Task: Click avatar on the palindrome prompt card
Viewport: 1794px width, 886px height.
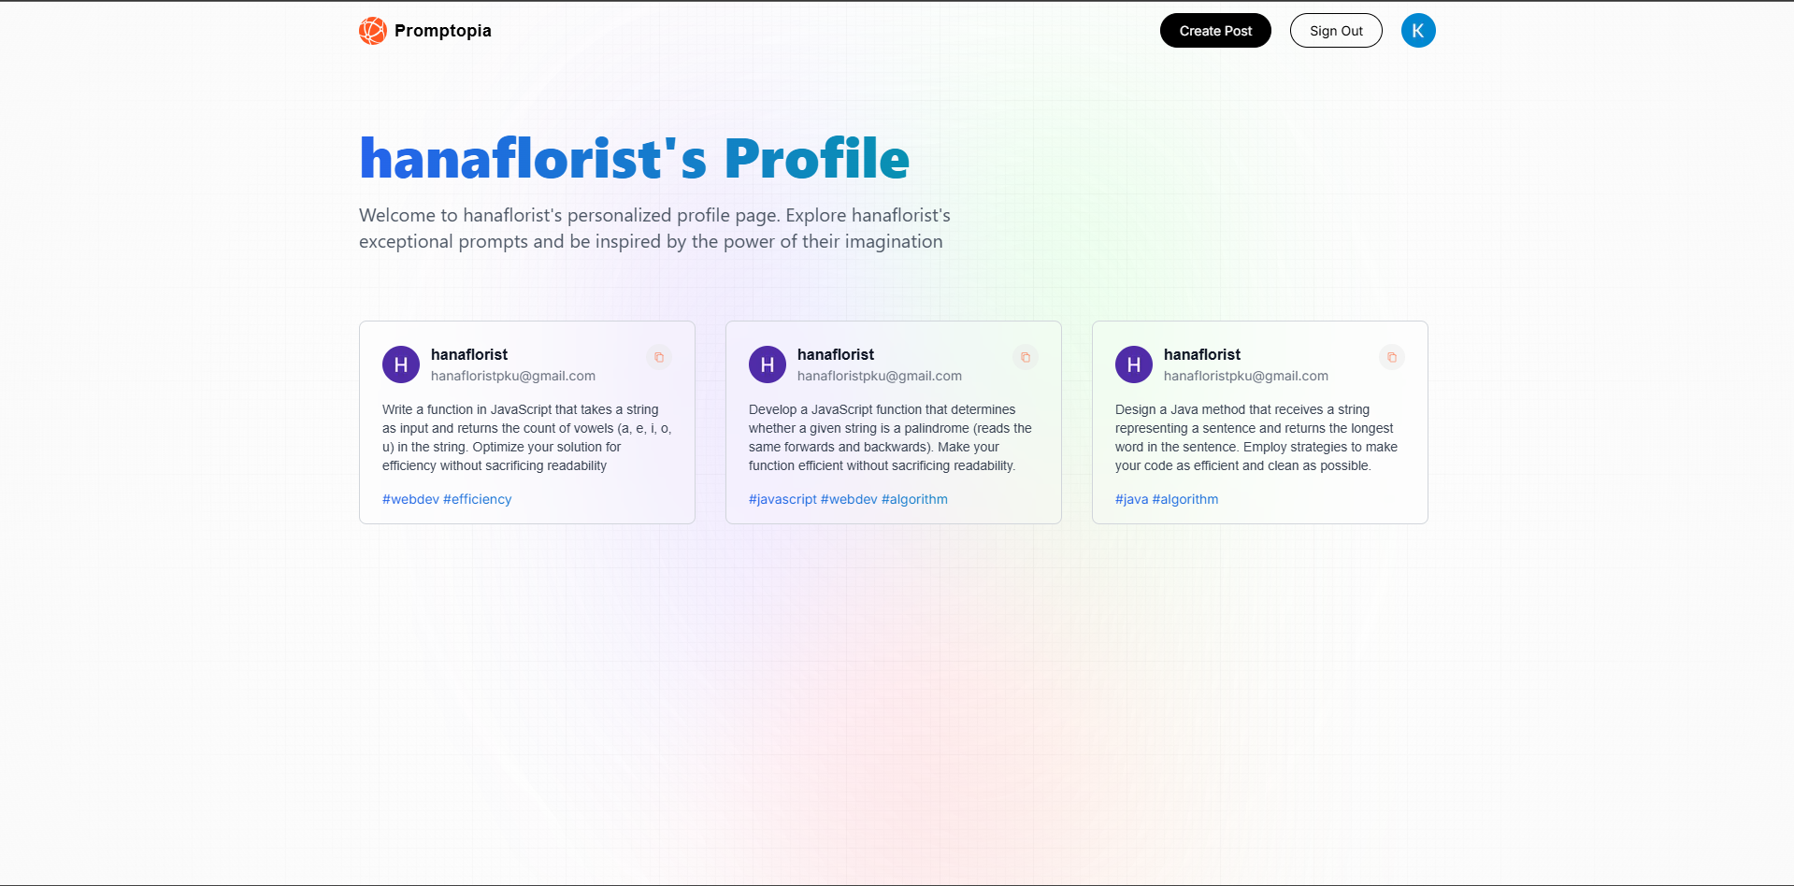Action: 768,364
